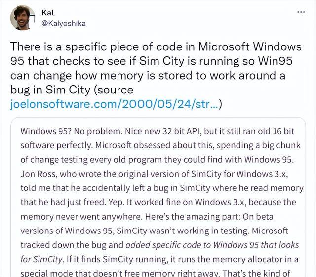Click the italic words 'for SimCity'
Screen dimensions: 316x277
(x=42, y=259)
